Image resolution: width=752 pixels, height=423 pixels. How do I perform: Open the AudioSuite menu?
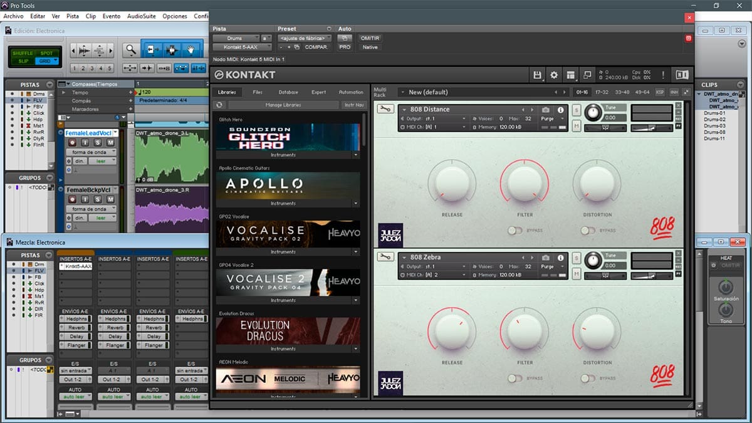coord(140,16)
